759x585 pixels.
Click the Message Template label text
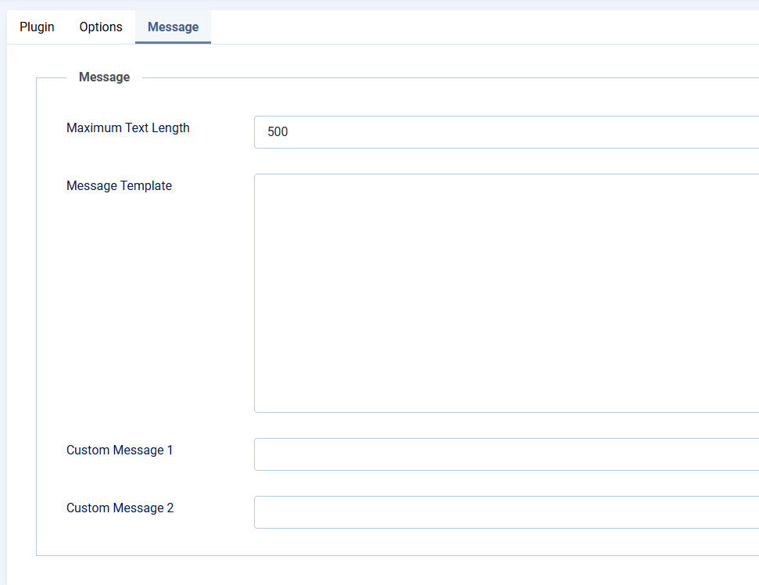(x=119, y=185)
